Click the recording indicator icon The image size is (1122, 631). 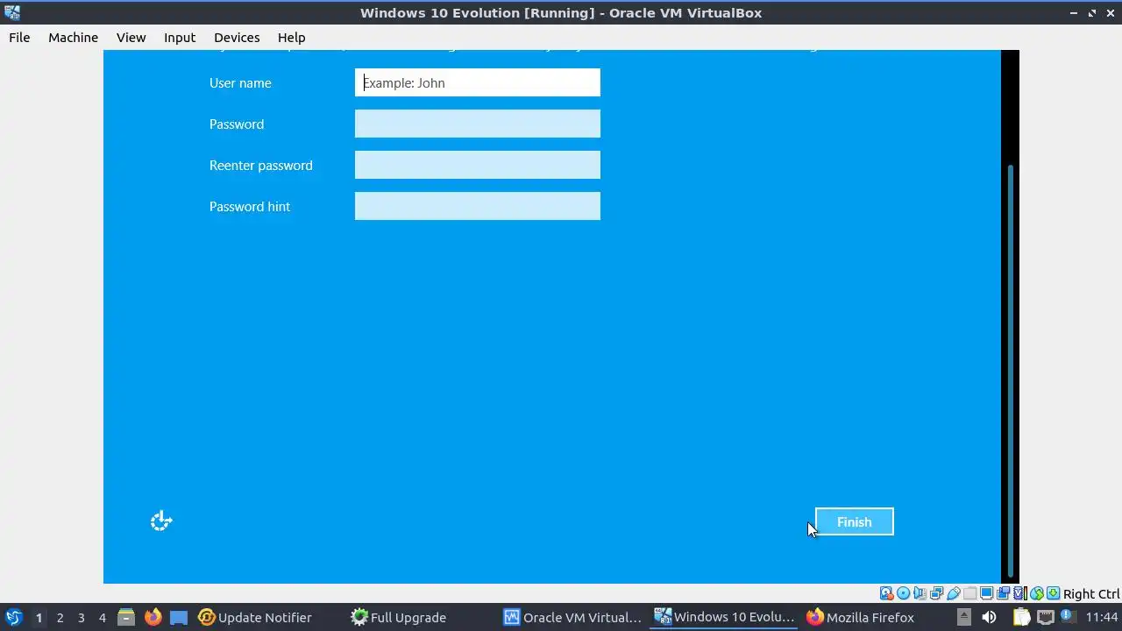point(1003,593)
